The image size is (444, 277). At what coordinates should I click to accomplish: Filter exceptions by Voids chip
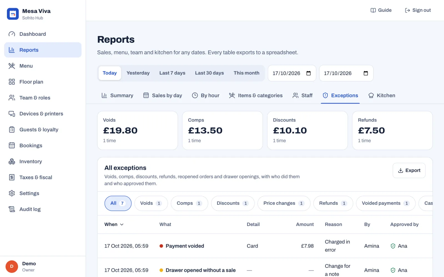151,203
